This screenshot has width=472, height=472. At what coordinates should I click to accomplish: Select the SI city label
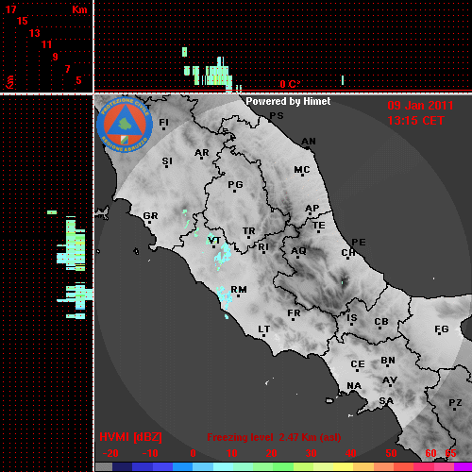tap(167, 160)
